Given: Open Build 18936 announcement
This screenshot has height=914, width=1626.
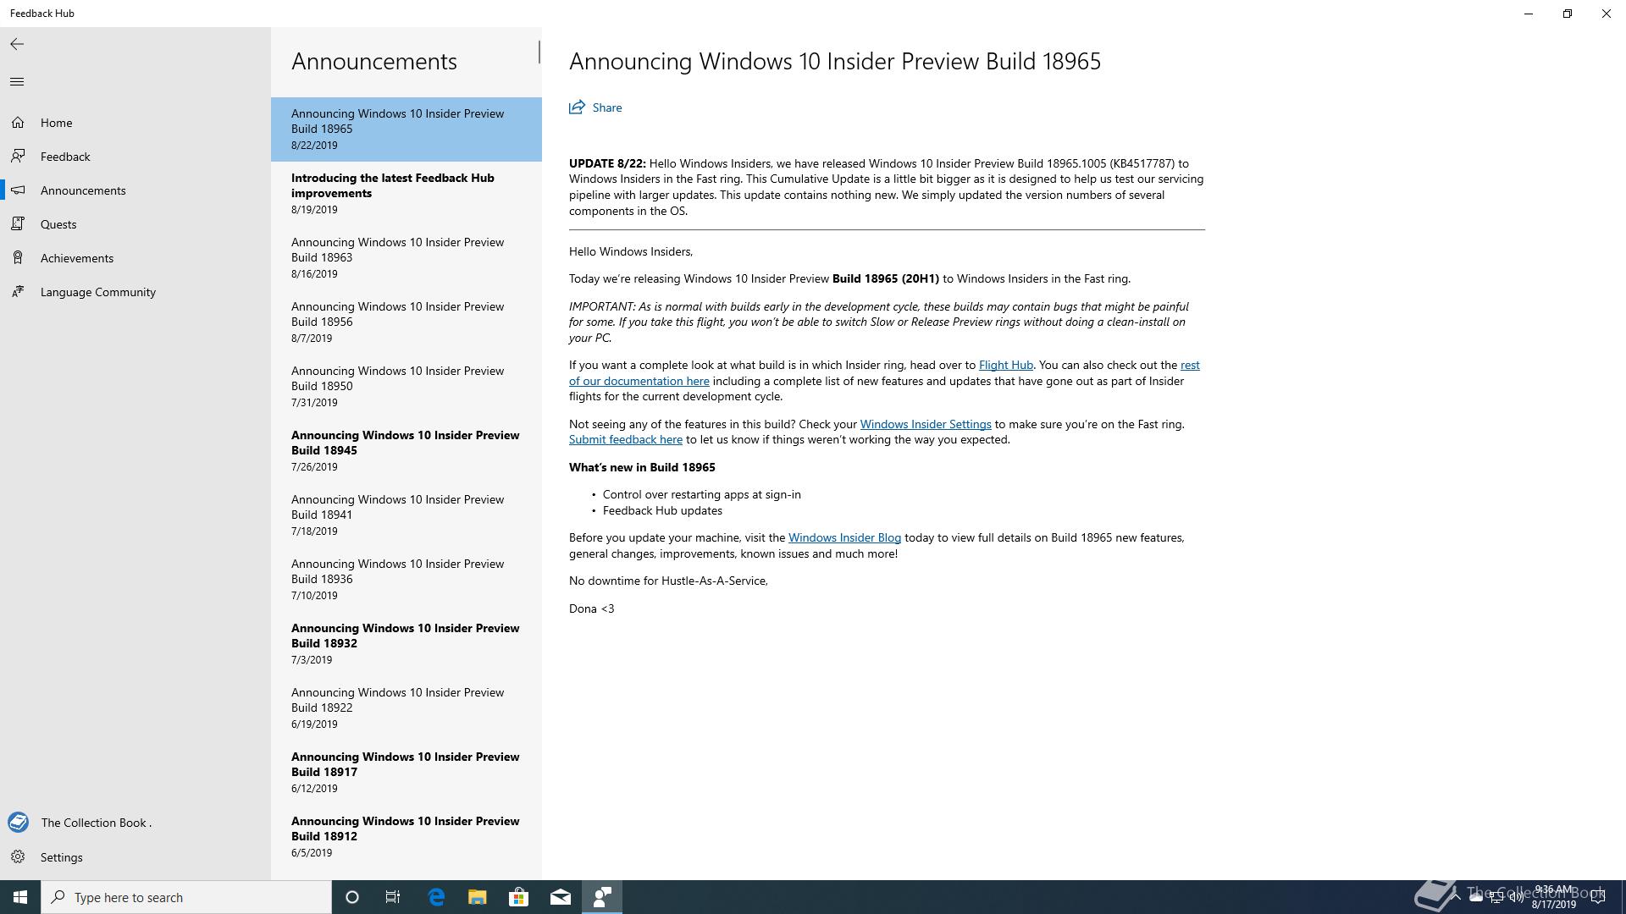Looking at the screenshot, I should click(x=406, y=580).
